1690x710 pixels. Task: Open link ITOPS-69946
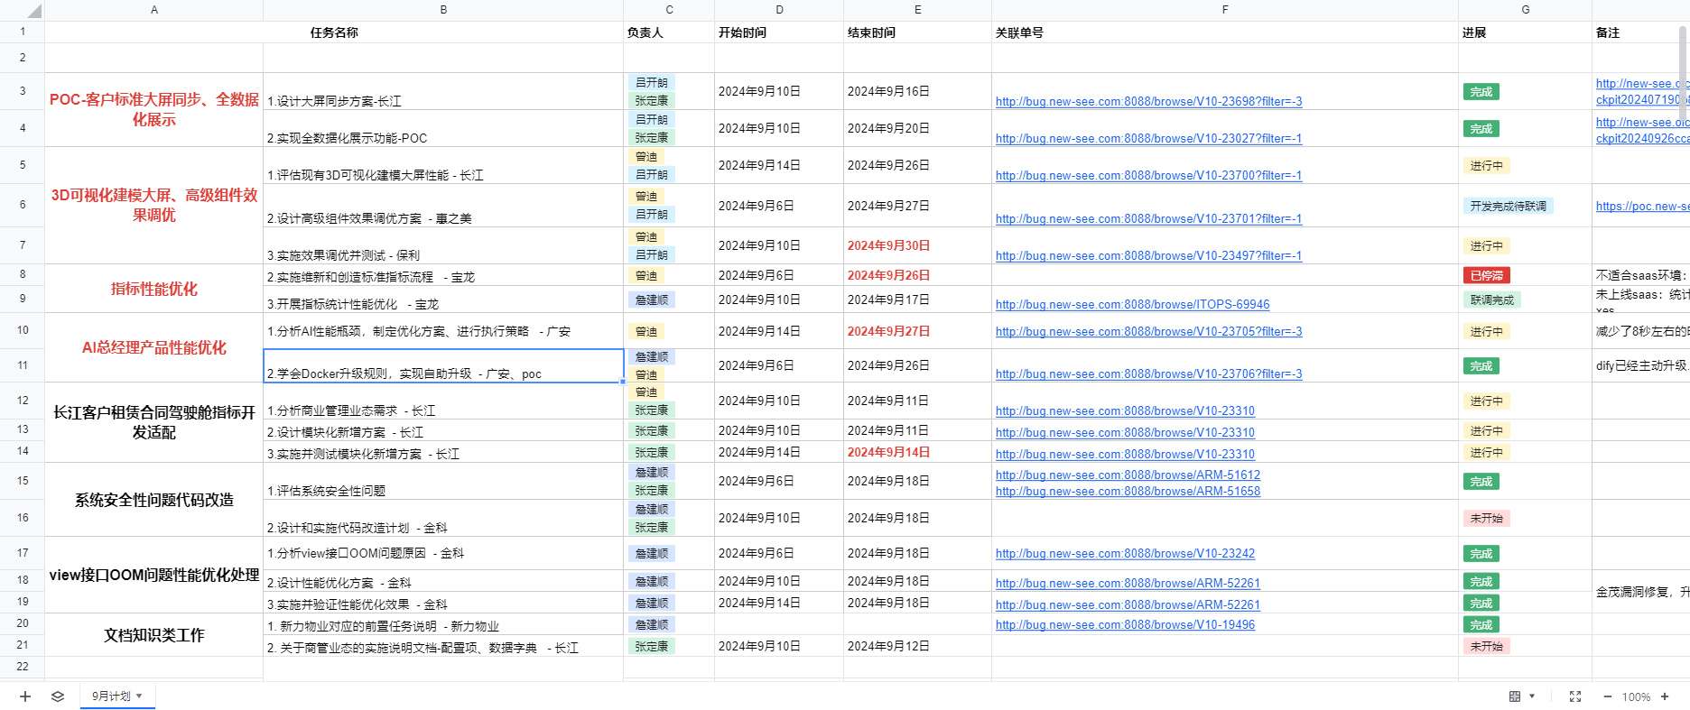[1132, 305]
